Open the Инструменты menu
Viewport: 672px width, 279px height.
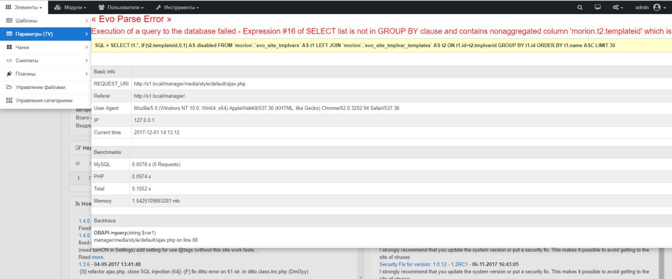[178, 7]
